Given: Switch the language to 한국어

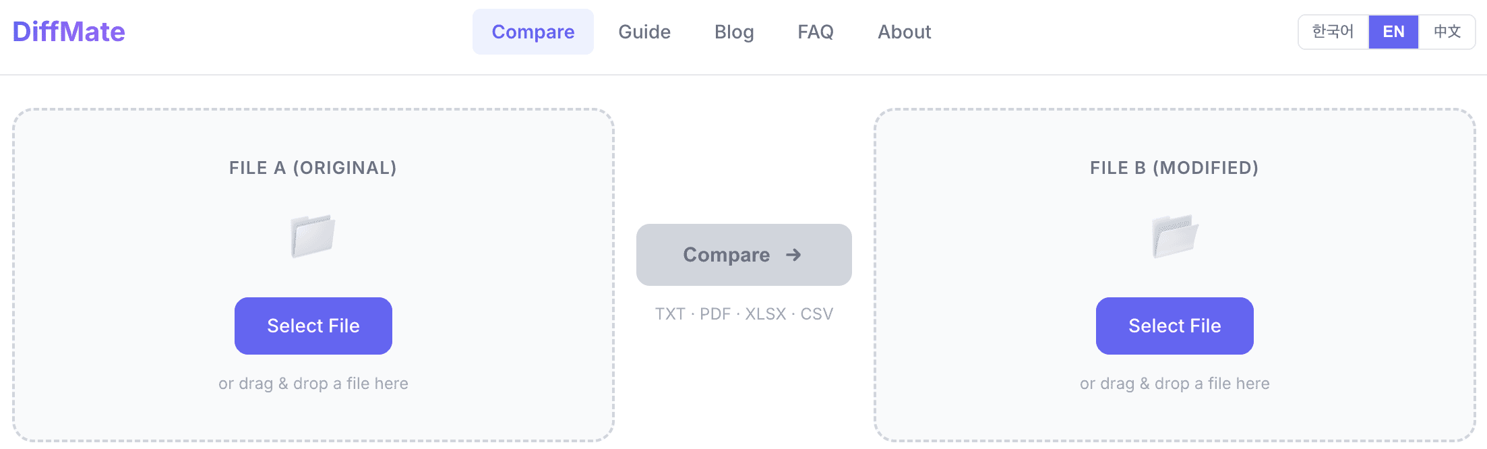Looking at the screenshot, I should pos(1333,31).
